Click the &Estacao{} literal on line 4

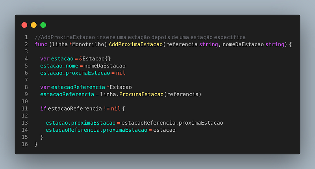(x=95, y=58)
